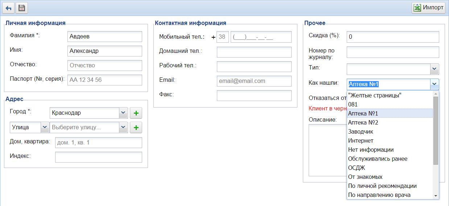Add a new city with the plus icon
This screenshot has height=206, width=449.
click(x=136, y=113)
